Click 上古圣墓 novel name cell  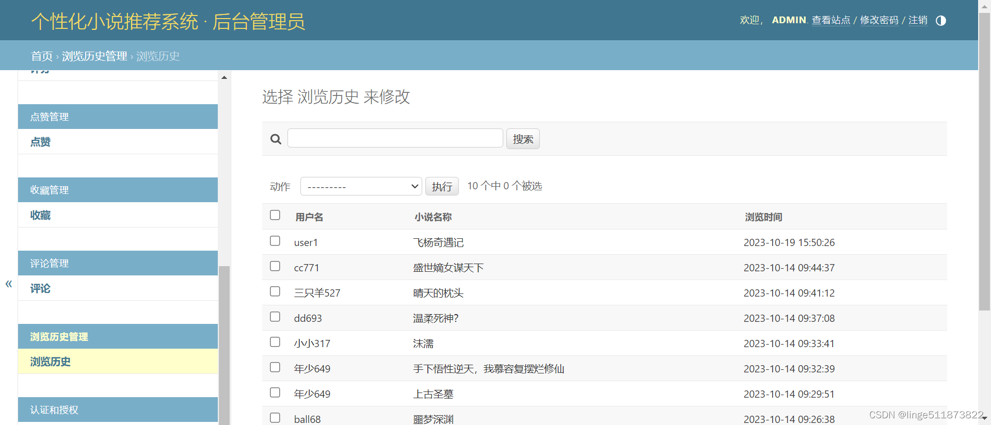433,394
